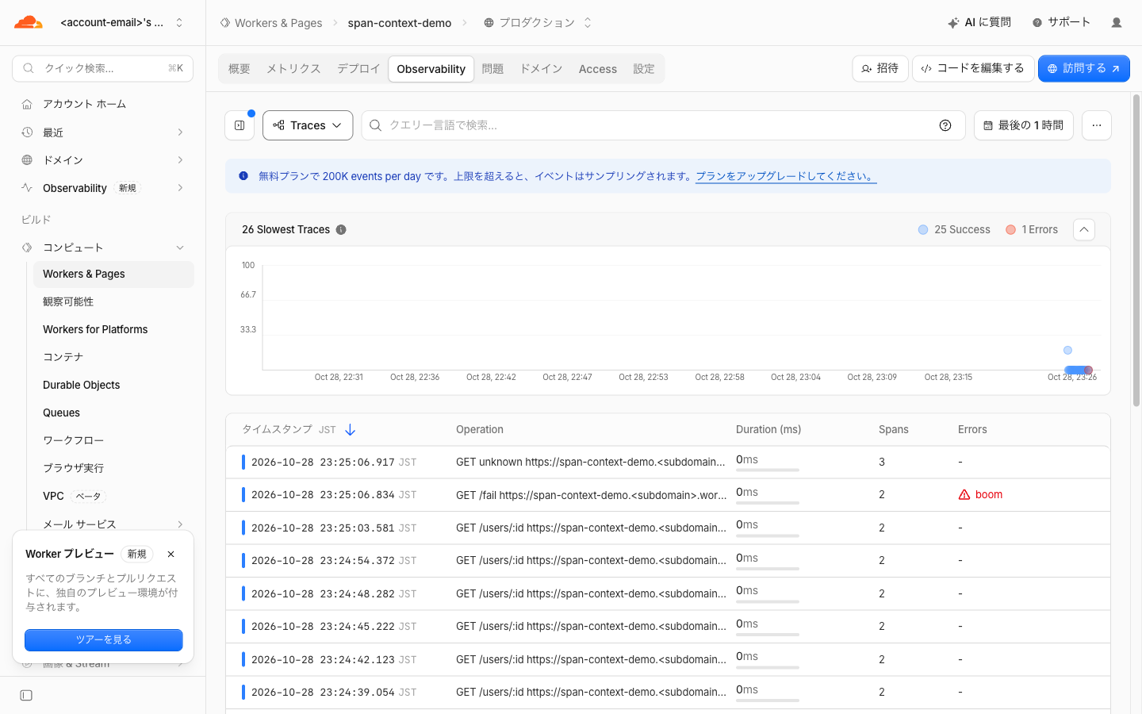Show info about 26 Slowest Traces
1142x714 pixels.
(341, 230)
